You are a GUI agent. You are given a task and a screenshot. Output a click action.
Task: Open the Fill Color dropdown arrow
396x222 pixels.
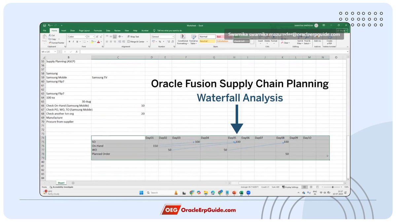pos(95,42)
